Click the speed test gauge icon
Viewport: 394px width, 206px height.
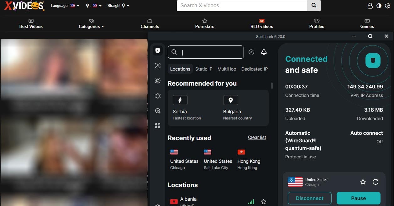coord(251,52)
